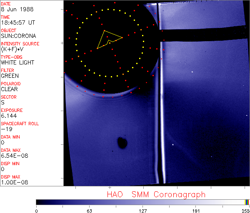Screen dimensions: 250x213
Task: Click the dark oval blob in the corona image
Action: (122, 143)
